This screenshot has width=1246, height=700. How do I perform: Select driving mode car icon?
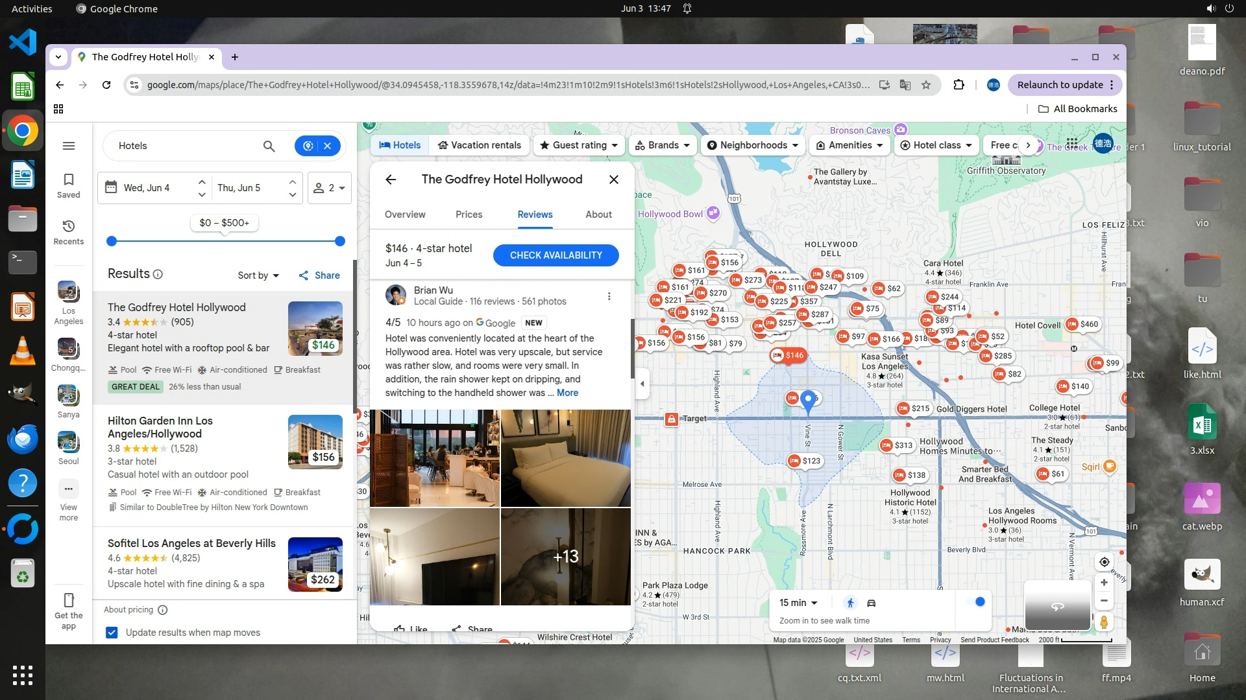click(872, 603)
